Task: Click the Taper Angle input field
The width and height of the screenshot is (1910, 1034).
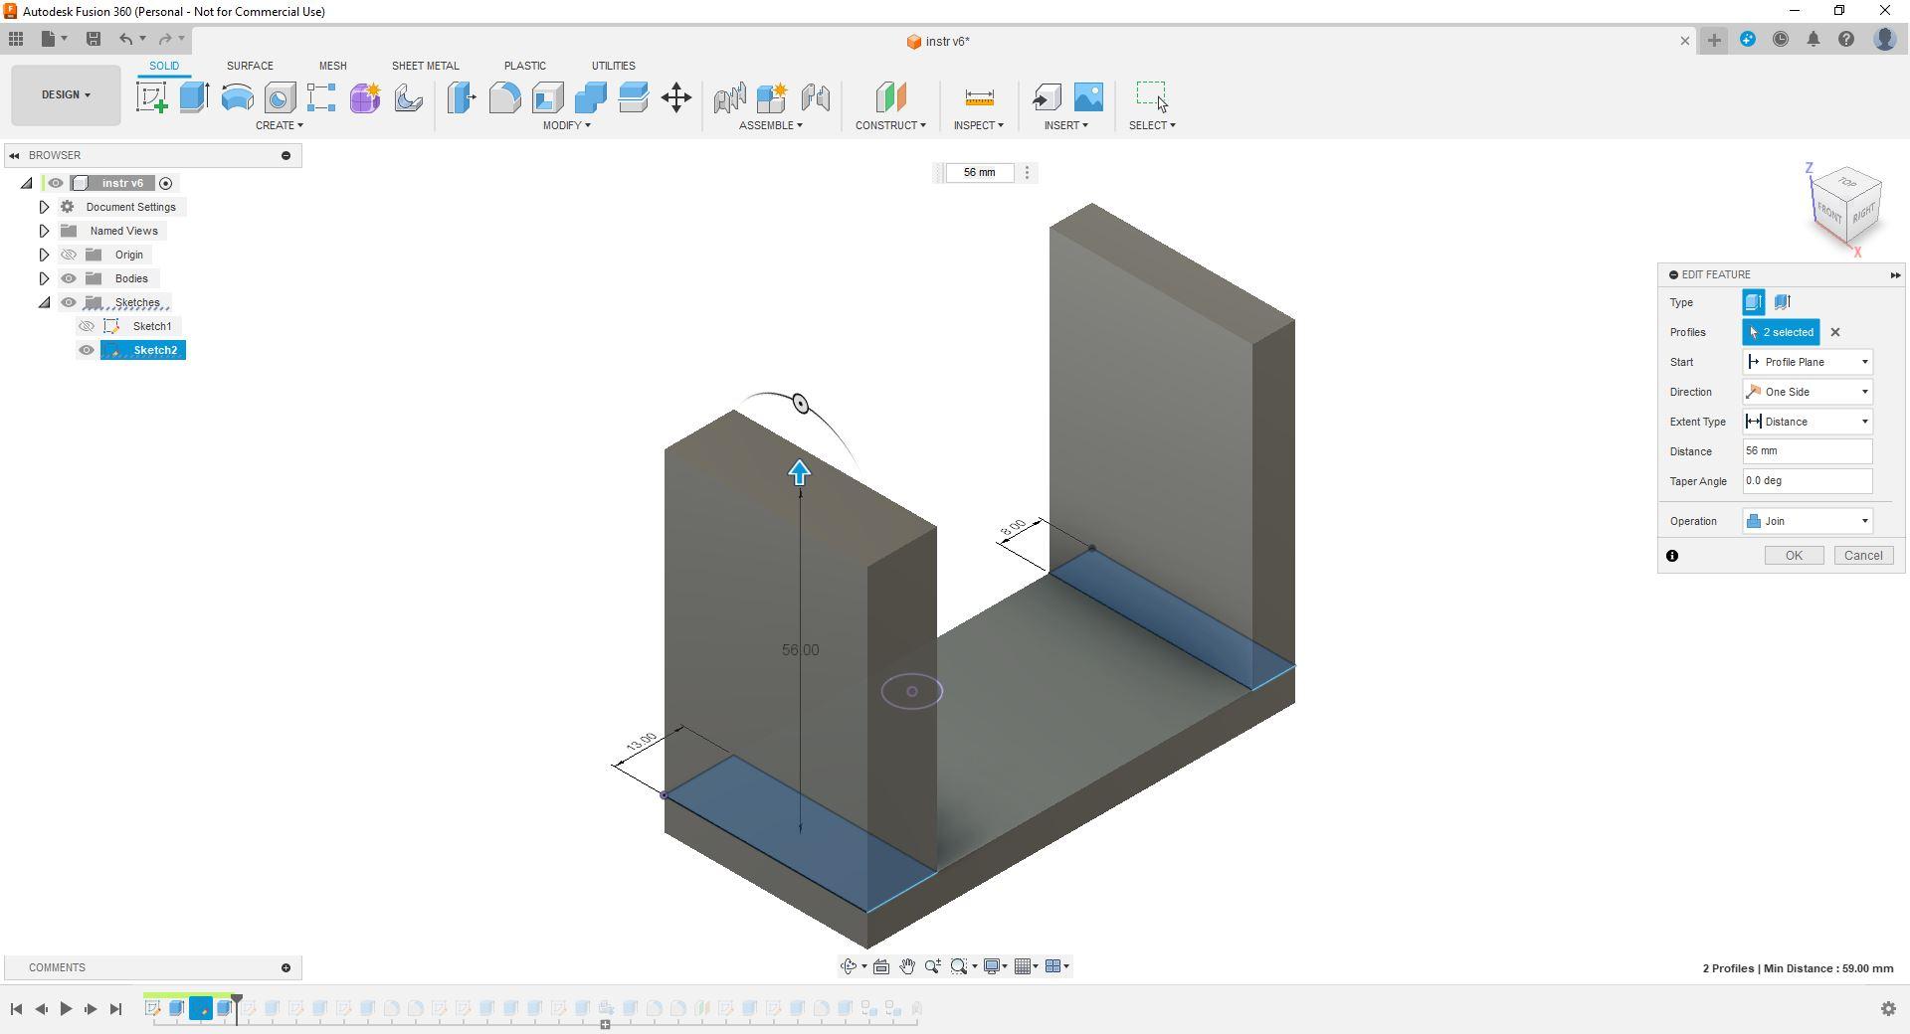Action: [x=1808, y=481]
